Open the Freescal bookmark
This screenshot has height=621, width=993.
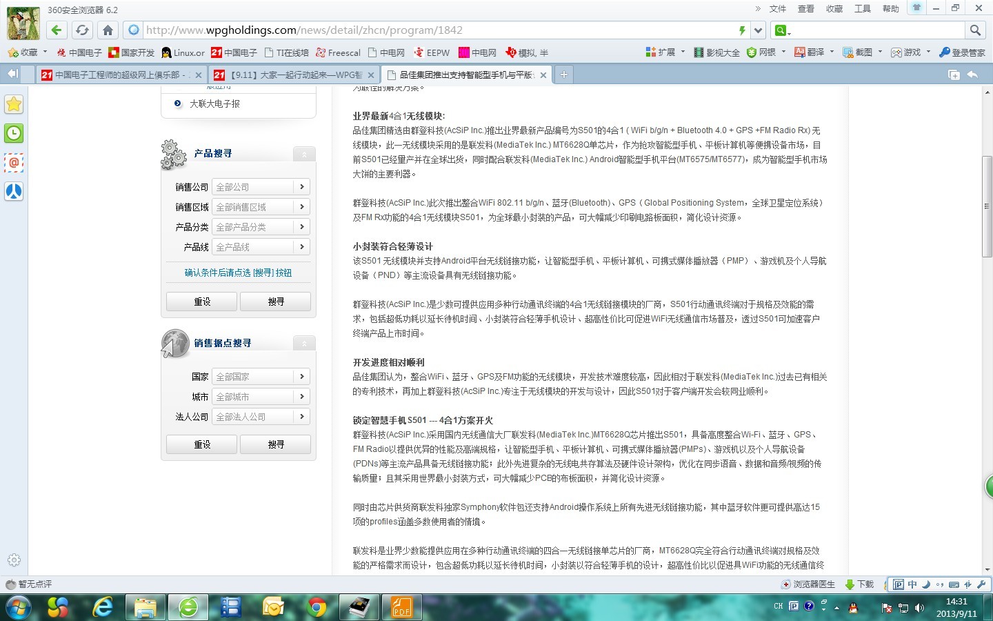[x=338, y=52]
